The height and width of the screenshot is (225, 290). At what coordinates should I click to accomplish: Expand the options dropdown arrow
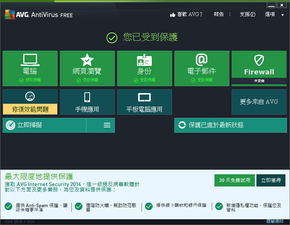(x=282, y=15)
